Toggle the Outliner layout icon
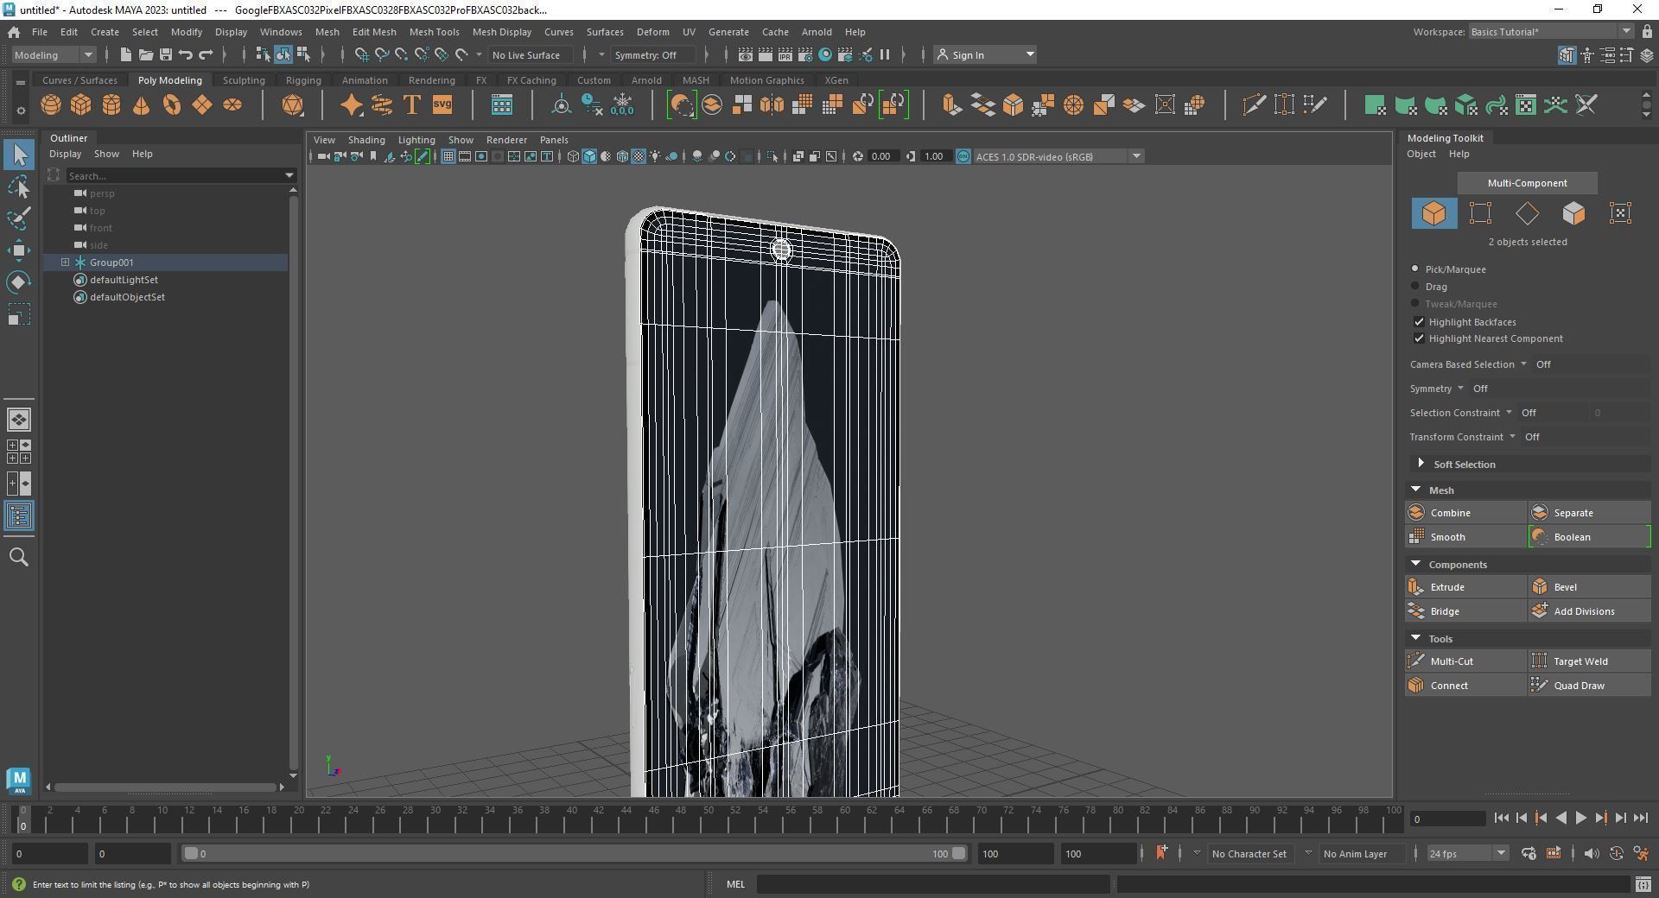This screenshot has width=1659, height=898. 19,516
